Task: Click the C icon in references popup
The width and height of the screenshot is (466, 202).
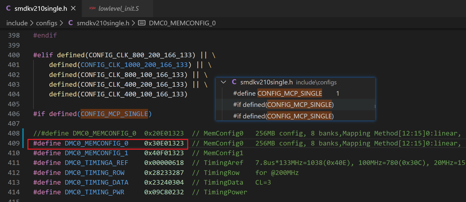Action: point(234,82)
